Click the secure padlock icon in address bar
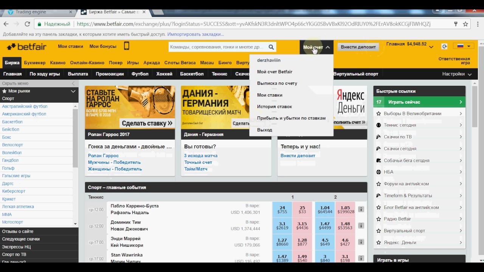 [39, 24]
